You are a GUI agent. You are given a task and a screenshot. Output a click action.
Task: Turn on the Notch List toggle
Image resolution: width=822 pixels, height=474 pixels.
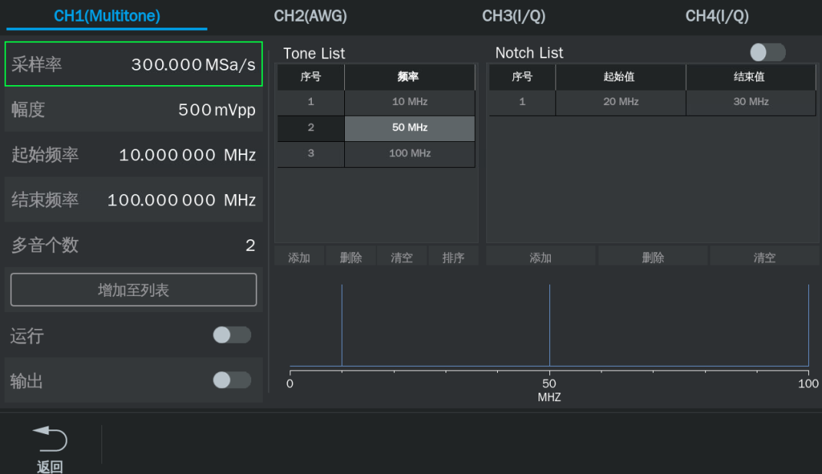[x=767, y=52]
